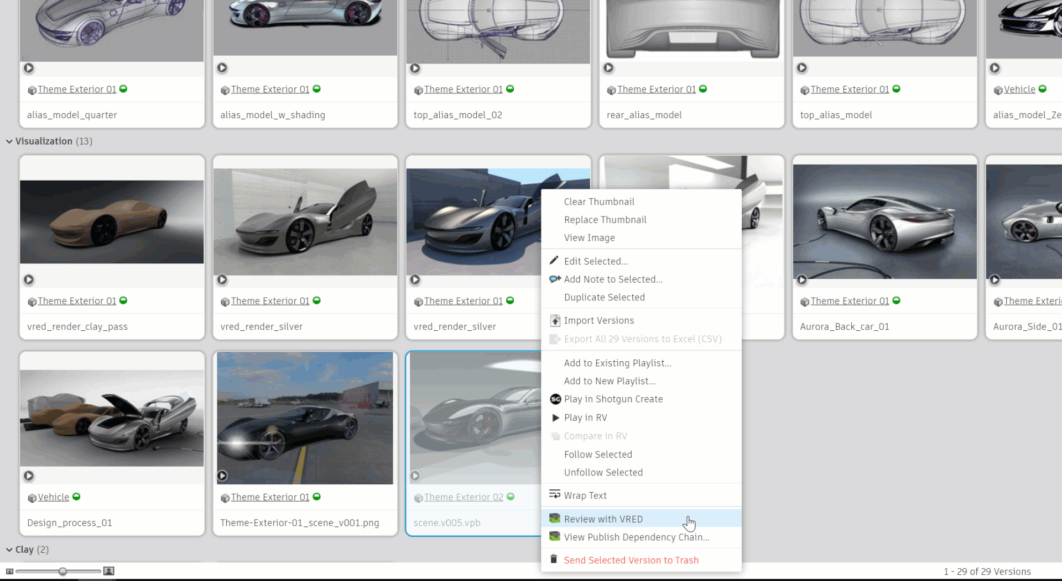Open Theme Exterior 01 link on Theme-Exterior-01_scene_v001.png

270,497
